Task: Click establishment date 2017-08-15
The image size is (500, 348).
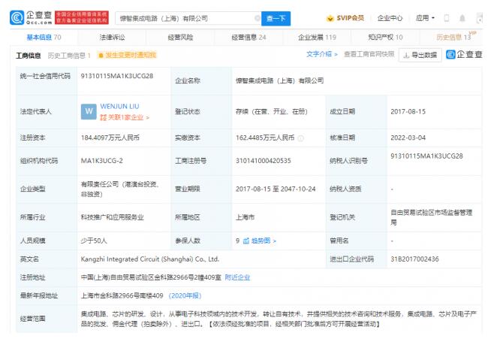Action: pyautogui.click(x=408, y=112)
